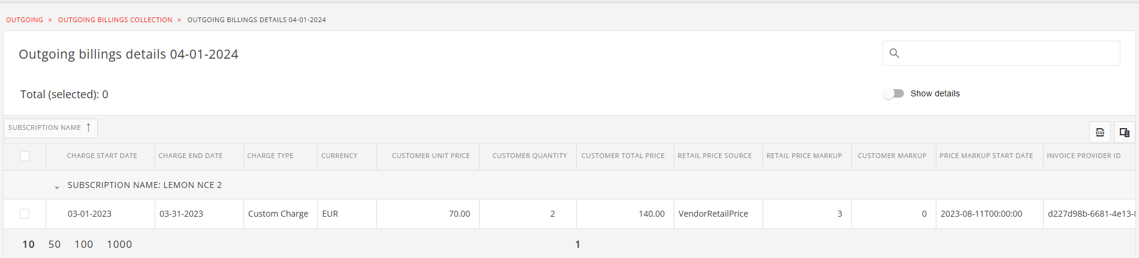The image size is (1139, 258).
Task: Click the Custom Charge cell
Action: (x=278, y=214)
